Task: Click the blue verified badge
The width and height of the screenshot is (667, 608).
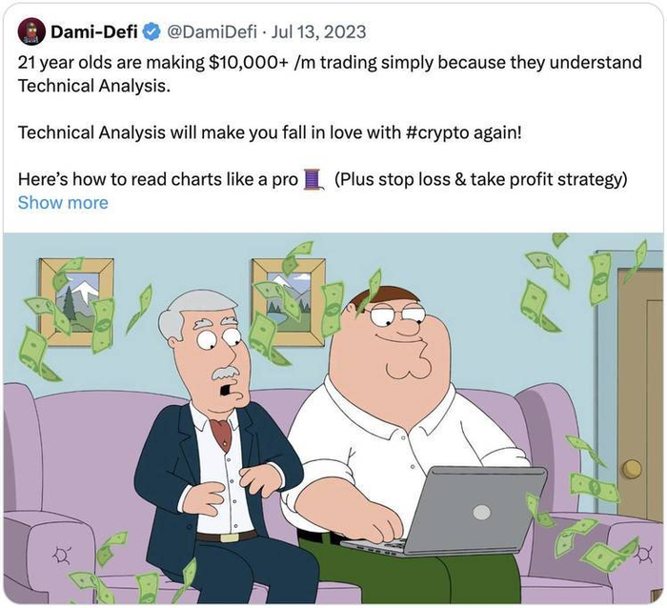Action: [151, 31]
